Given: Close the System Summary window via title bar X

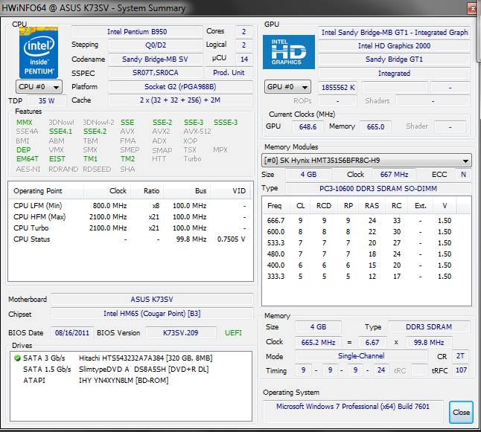Looking at the screenshot, I should tap(472, 9).
